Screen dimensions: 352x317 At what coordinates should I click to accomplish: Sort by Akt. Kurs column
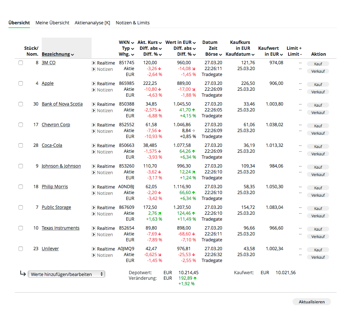tap(150, 42)
